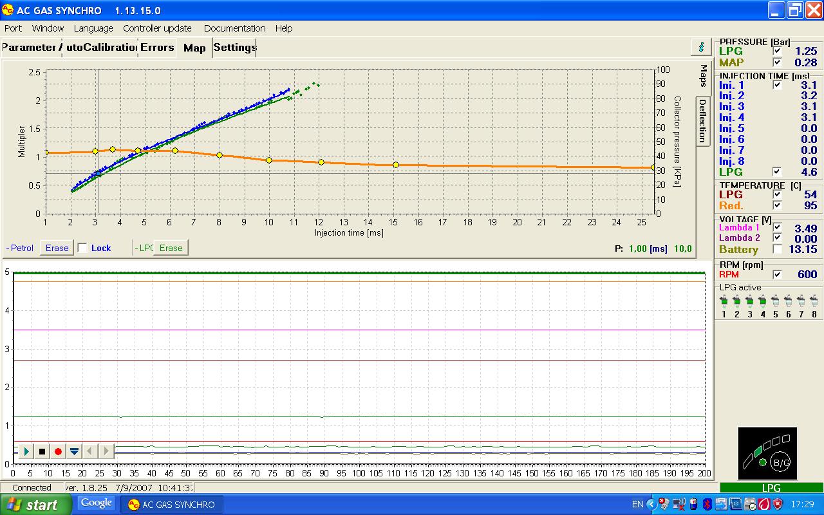The image size is (824, 515).
Task: Click the blue info icon above the map
Action: point(701,47)
